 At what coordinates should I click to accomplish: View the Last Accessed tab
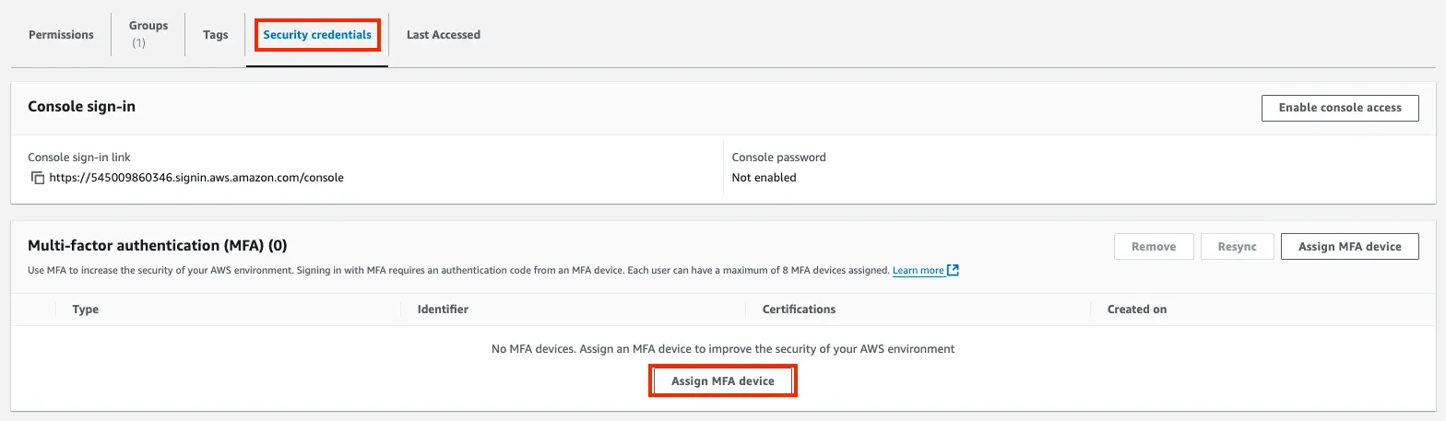click(444, 35)
